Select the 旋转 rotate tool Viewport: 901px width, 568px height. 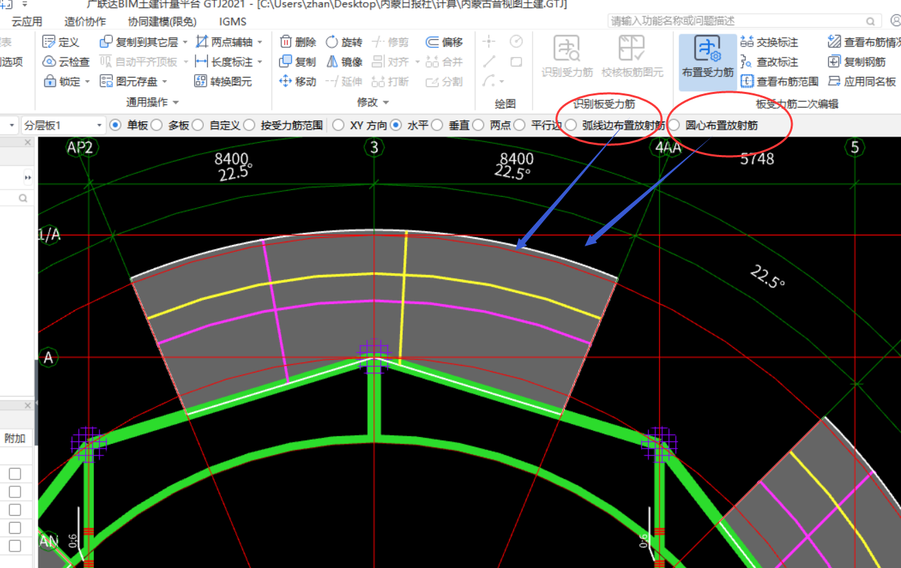point(344,43)
